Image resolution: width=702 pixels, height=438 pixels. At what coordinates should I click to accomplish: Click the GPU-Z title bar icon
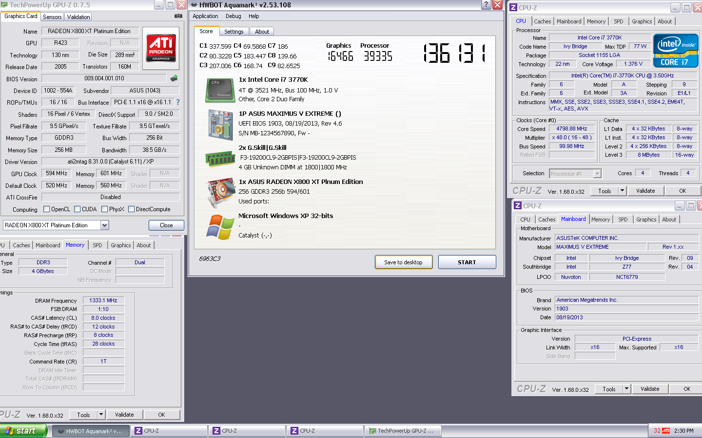coord(4,5)
